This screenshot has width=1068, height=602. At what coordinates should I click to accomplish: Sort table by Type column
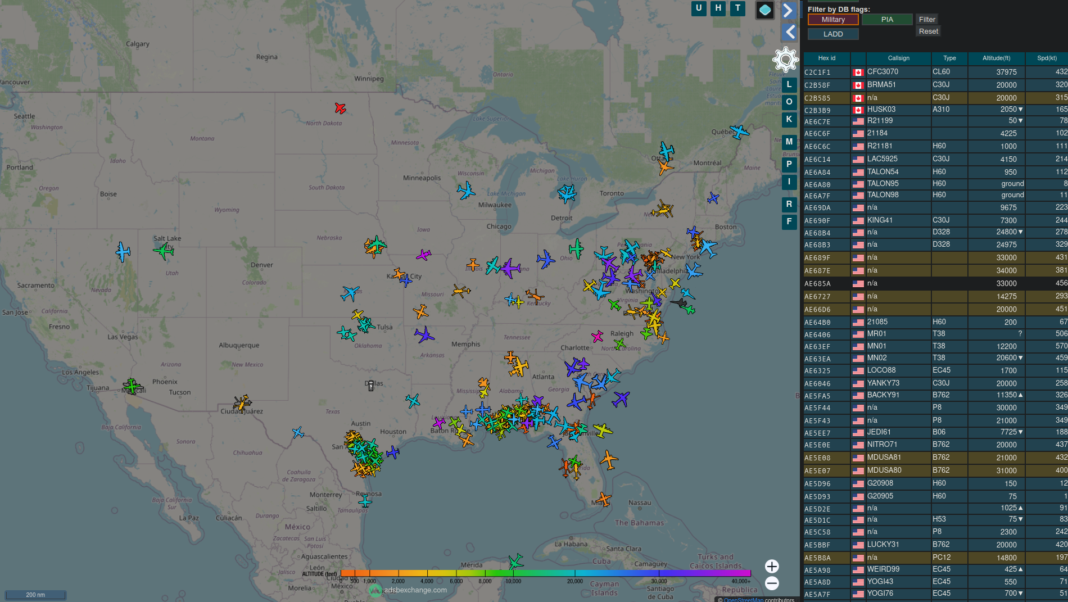click(x=949, y=58)
